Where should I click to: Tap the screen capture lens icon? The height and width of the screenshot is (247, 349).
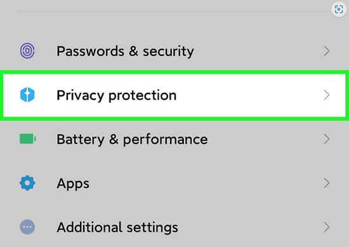[x=339, y=10]
